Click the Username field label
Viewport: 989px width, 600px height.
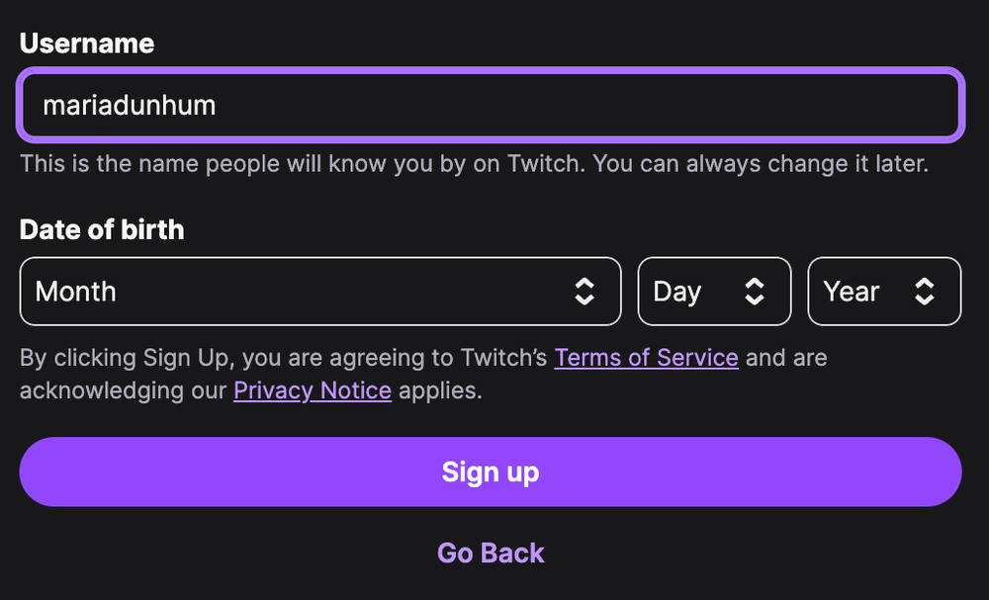(86, 43)
